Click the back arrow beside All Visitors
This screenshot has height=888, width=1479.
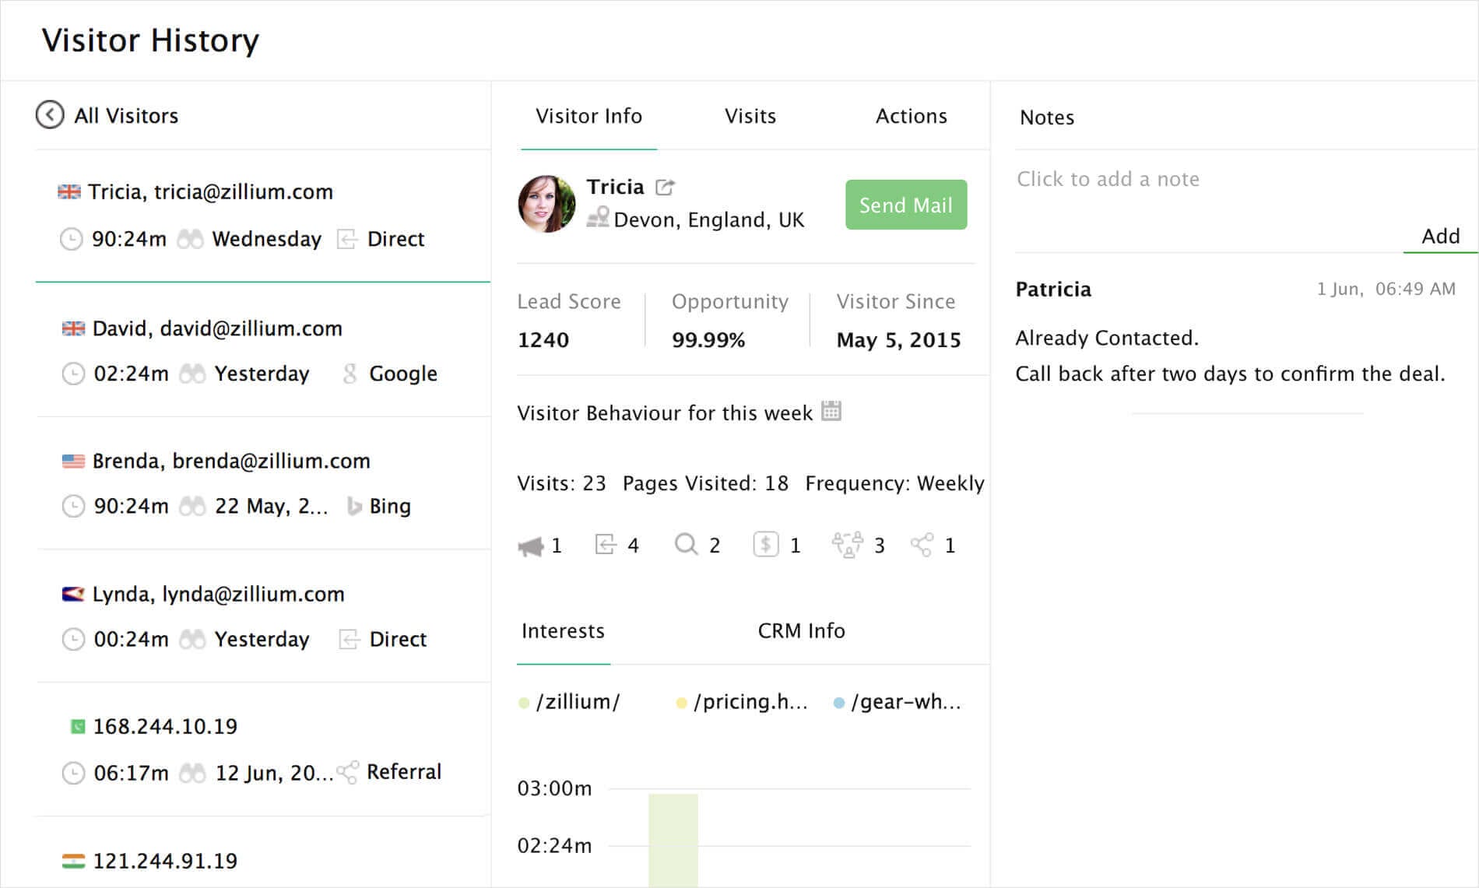coord(49,114)
